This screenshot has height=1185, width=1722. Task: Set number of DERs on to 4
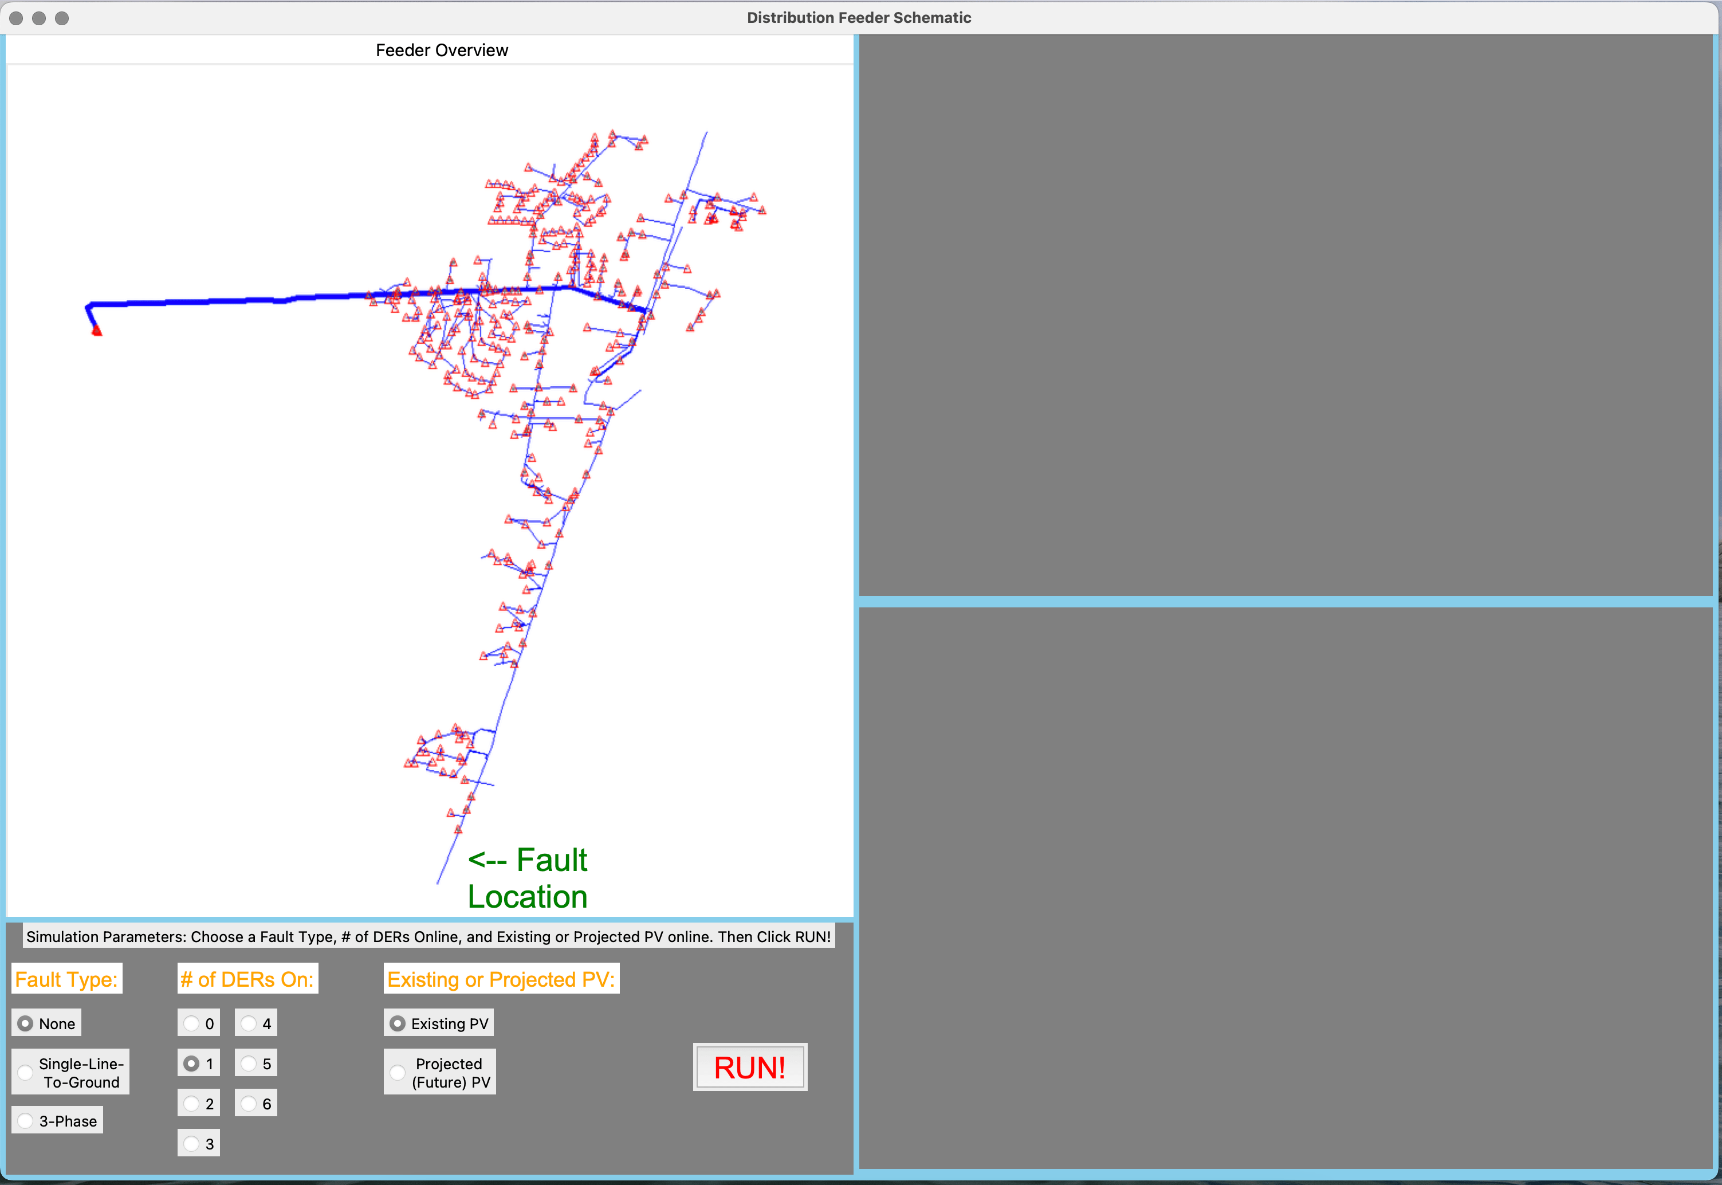coord(249,1023)
